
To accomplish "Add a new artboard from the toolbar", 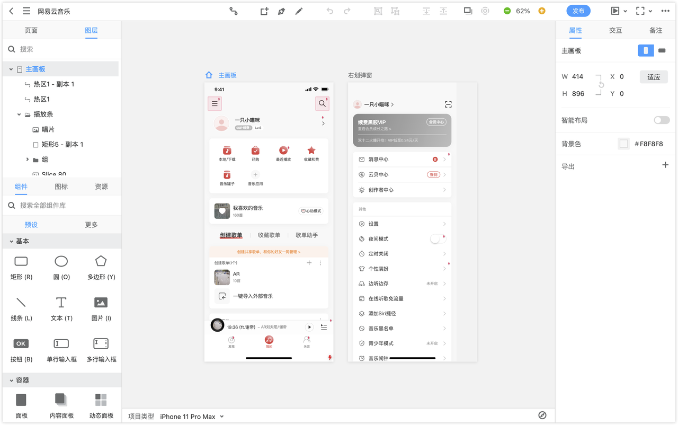I will (x=264, y=11).
